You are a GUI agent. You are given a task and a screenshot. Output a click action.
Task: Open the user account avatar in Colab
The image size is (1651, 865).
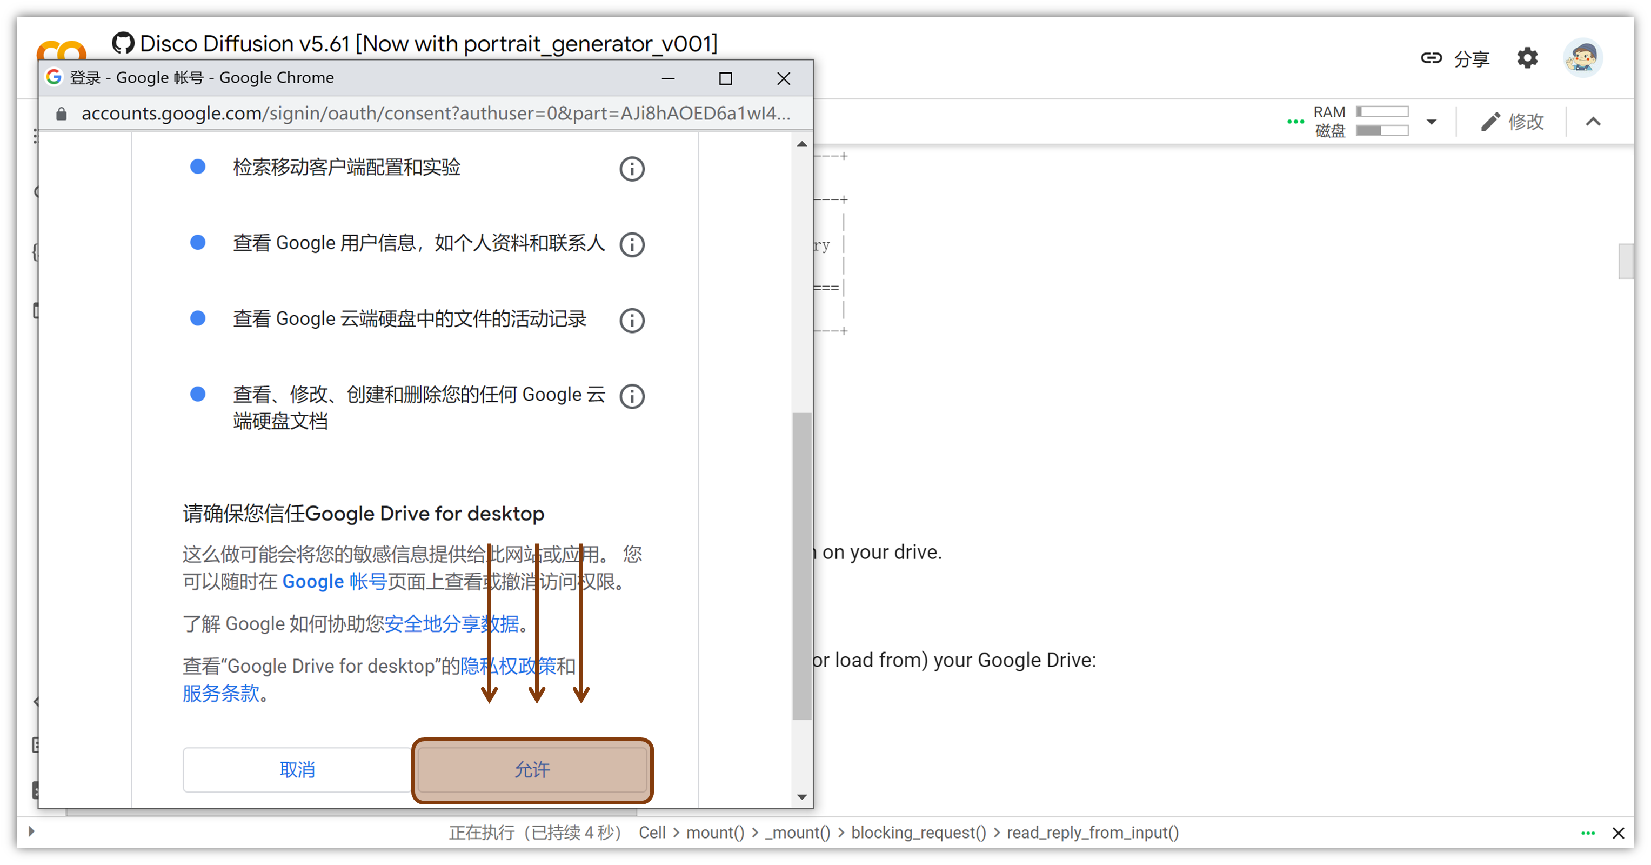[1582, 58]
